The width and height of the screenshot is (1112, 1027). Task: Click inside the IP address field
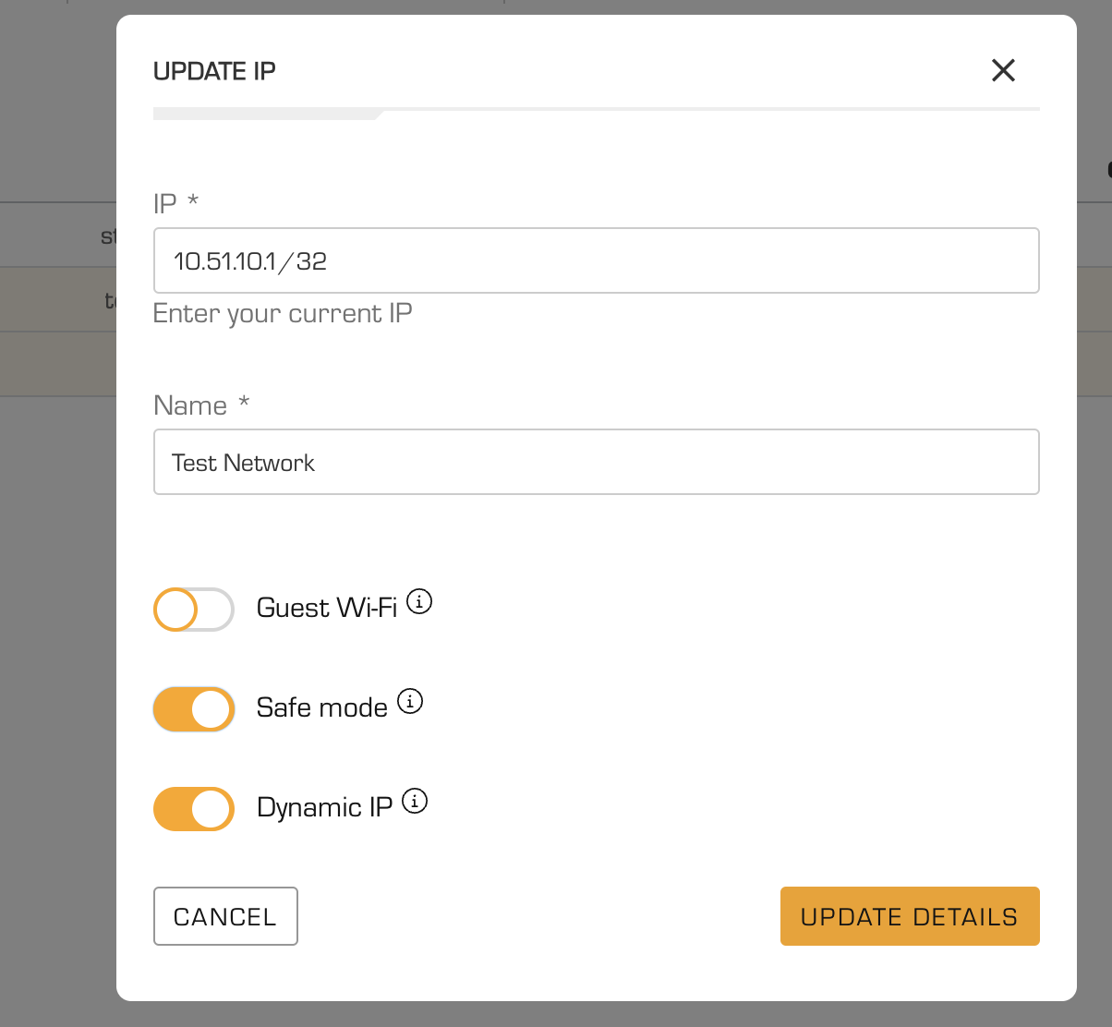[x=596, y=260]
